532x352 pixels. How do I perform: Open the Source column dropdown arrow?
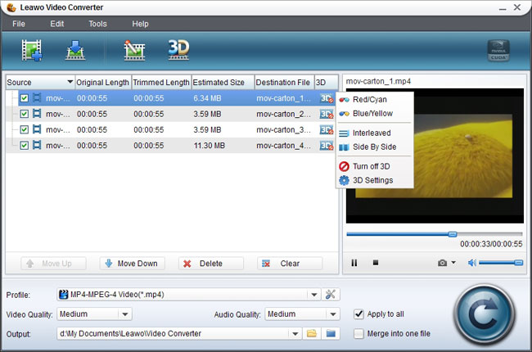pyautogui.click(x=70, y=82)
